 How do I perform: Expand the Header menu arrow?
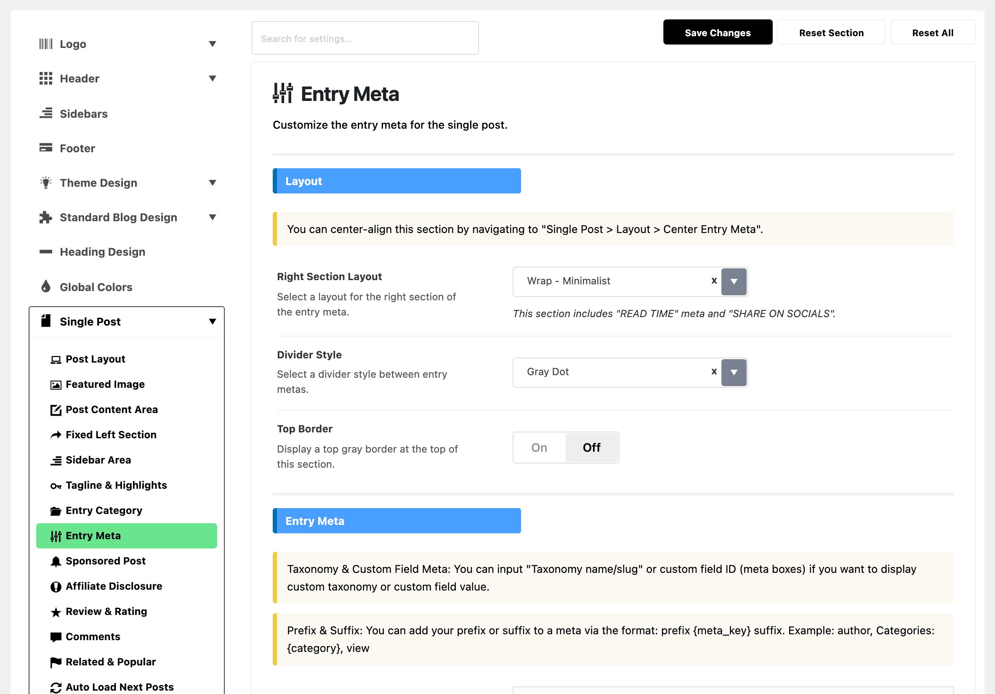click(x=213, y=78)
